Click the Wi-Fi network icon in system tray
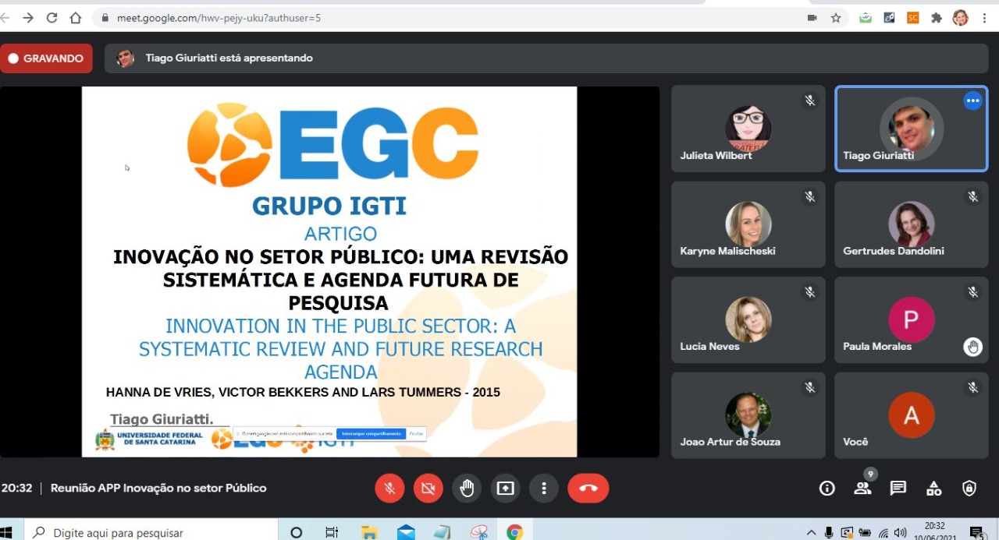The width and height of the screenshot is (999, 540). tap(883, 533)
